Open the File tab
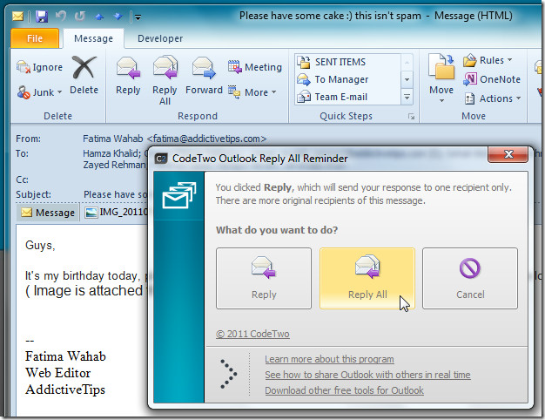The width and height of the screenshot is (545, 420). [x=35, y=38]
